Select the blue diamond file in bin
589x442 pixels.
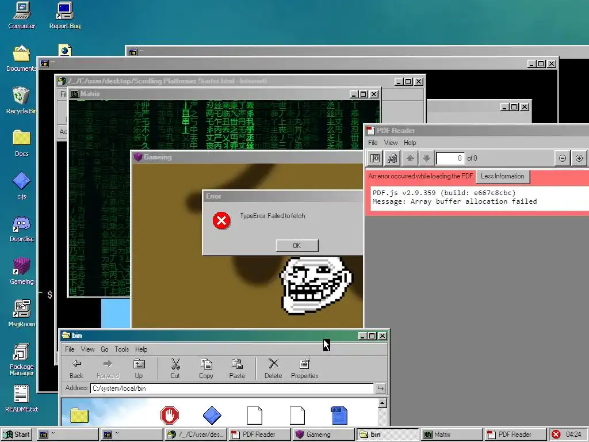tap(212, 415)
